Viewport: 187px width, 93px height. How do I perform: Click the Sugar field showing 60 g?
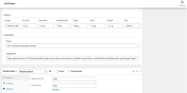pos(81,26)
